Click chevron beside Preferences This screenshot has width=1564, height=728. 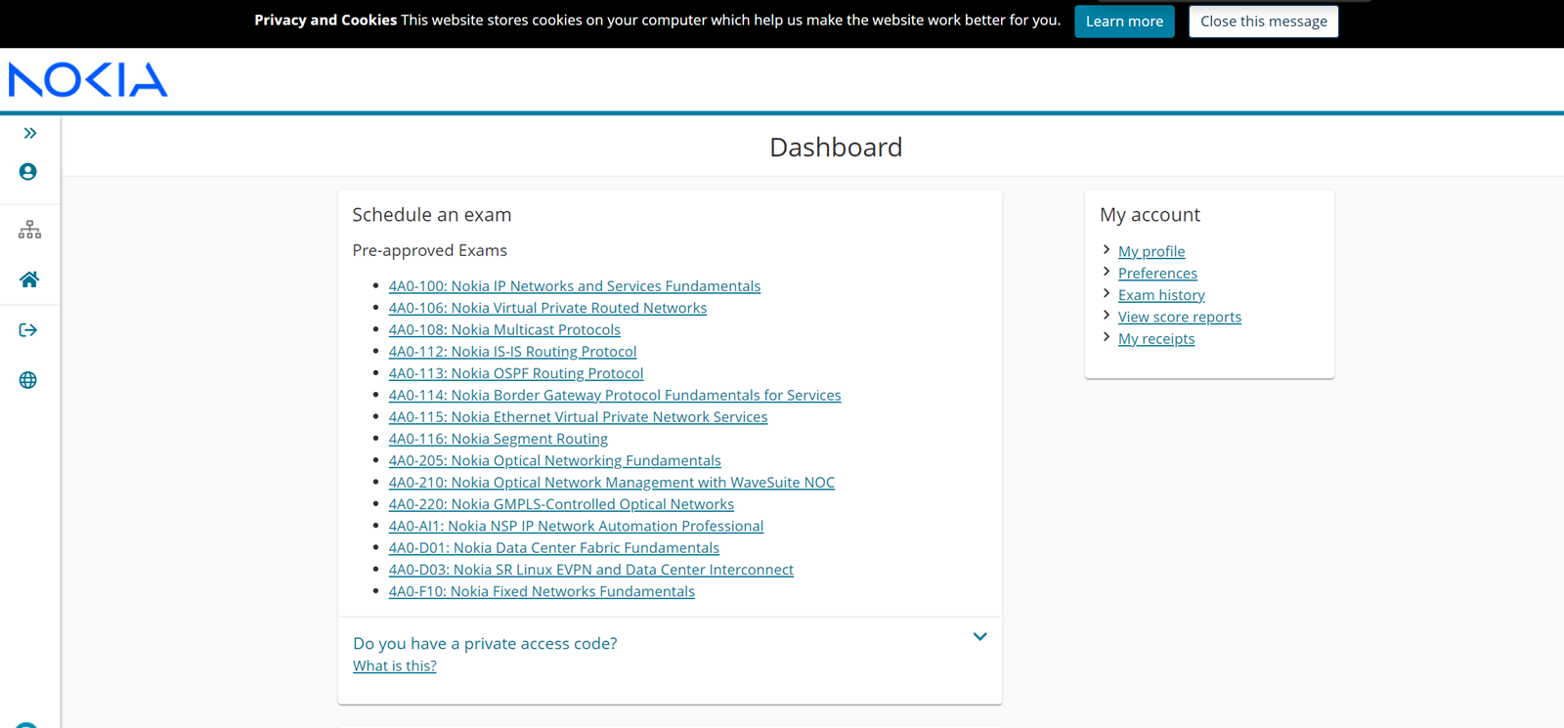click(x=1107, y=272)
